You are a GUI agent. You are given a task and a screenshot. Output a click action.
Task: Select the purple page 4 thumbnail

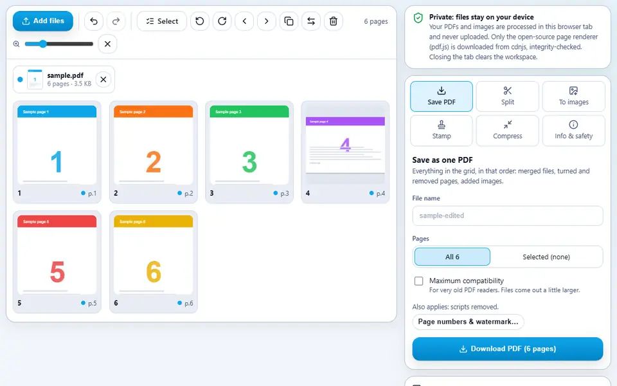[x=345, y=152]
